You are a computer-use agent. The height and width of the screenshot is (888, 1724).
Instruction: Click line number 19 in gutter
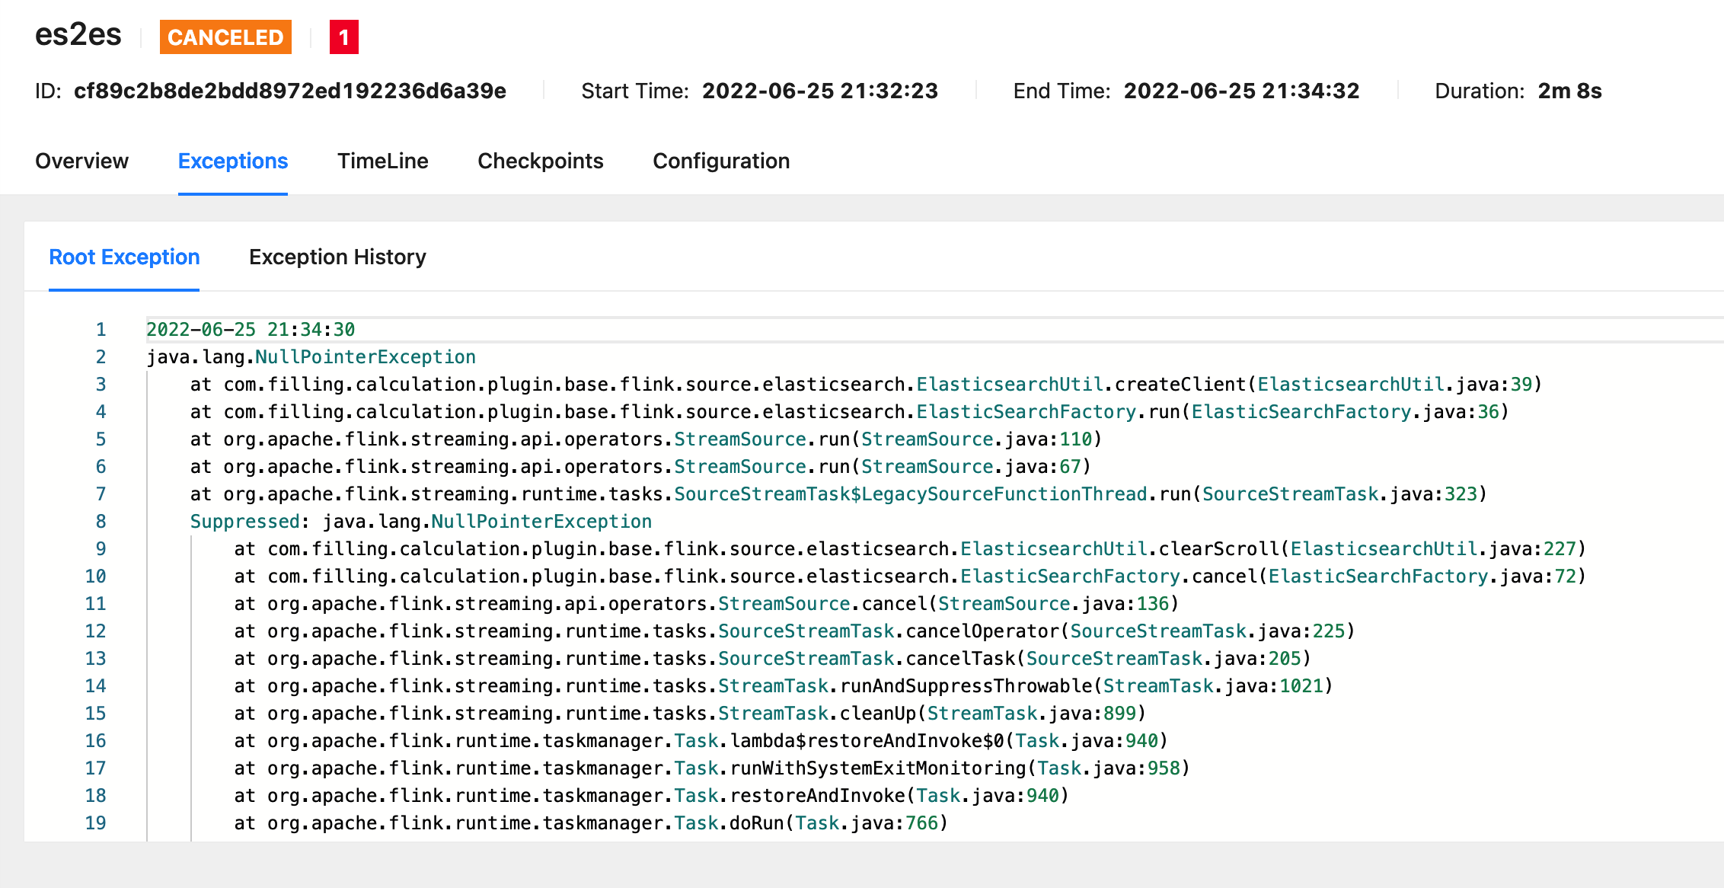coord(95,823)
